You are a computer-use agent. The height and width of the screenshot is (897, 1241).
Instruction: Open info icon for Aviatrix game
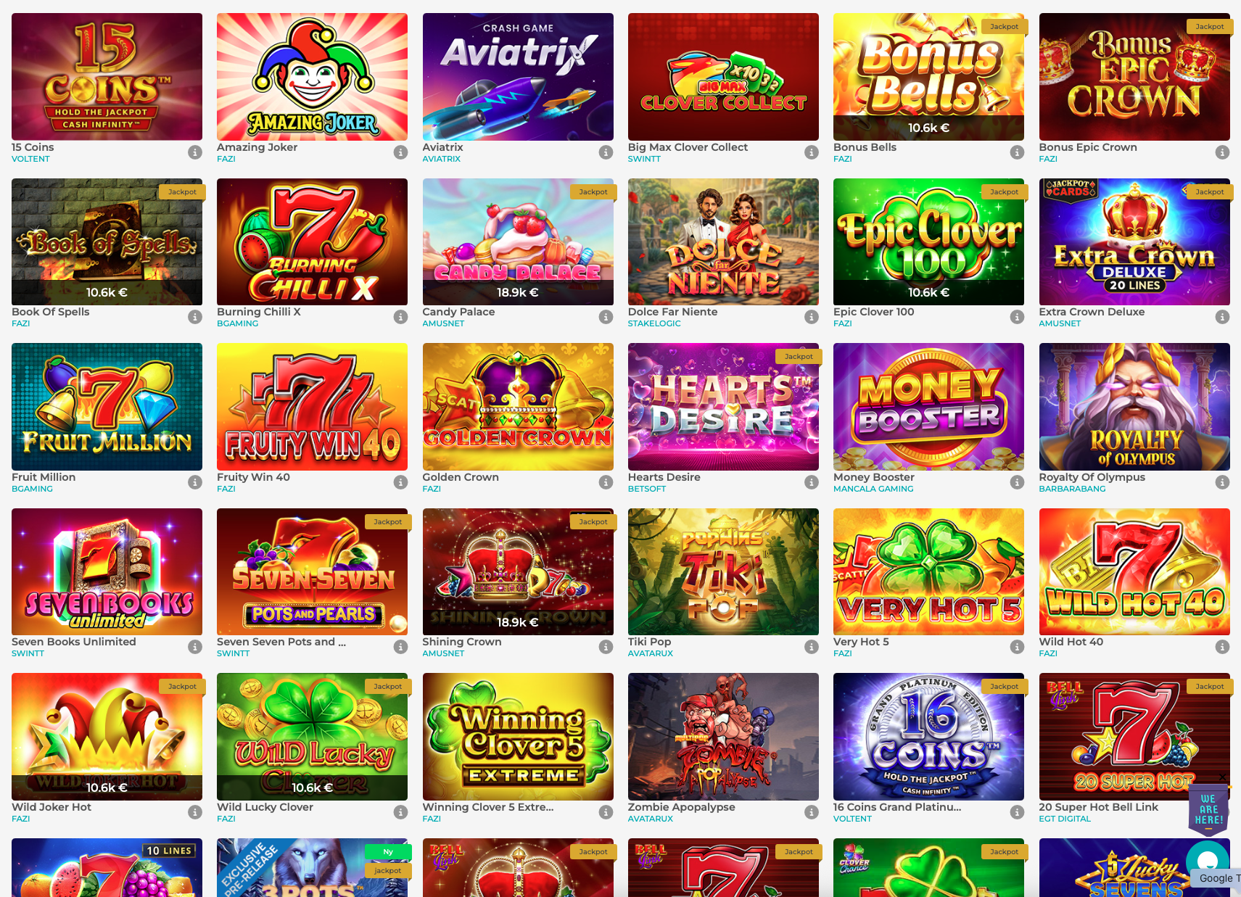[x=606, y=152]
